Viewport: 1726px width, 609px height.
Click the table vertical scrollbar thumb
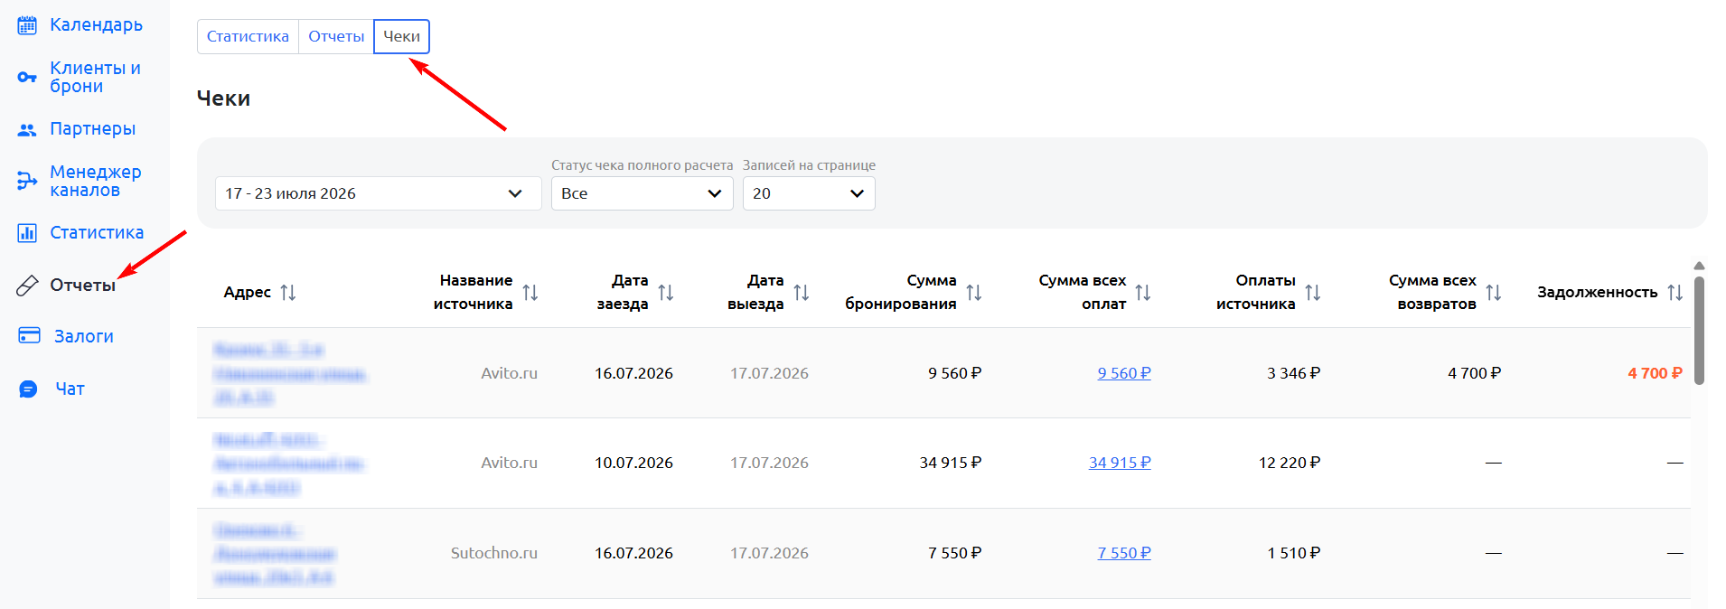click(x=1699, y=331)
